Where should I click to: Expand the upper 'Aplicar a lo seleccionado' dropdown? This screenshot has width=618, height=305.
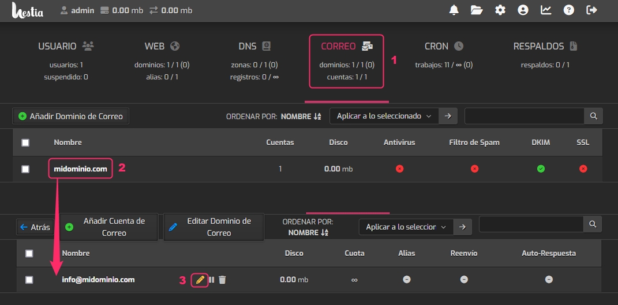(384, 116)
